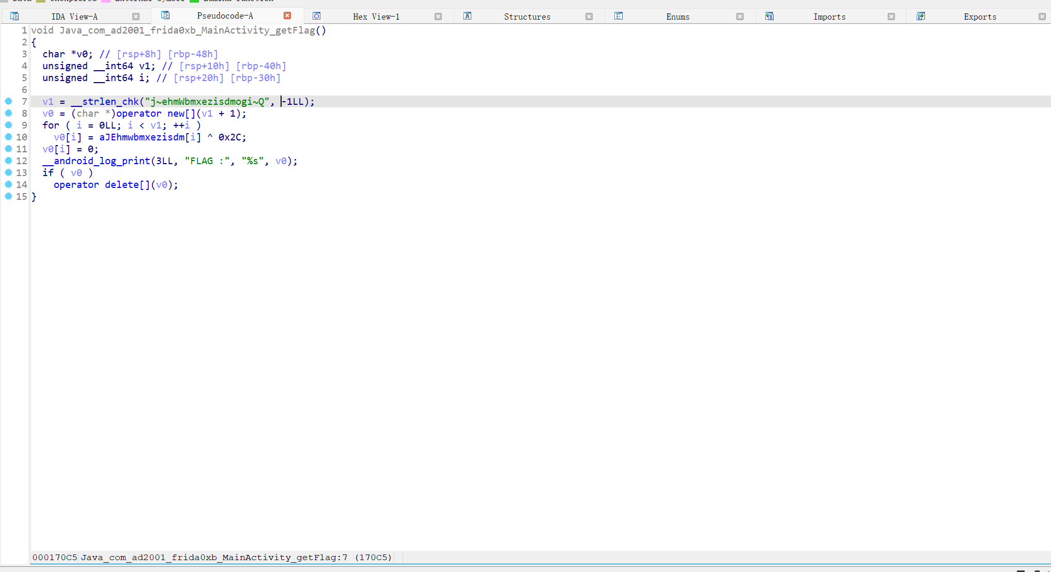Switch to the Enums tab
Image resolution: width=1051 pixels, height=572 pixels.
tap(678, 17)
